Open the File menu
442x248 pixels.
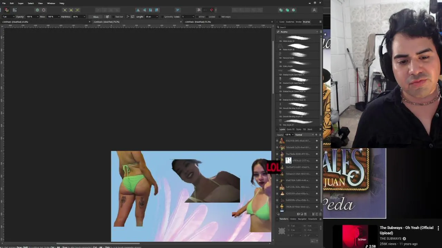tap(4, 3)
